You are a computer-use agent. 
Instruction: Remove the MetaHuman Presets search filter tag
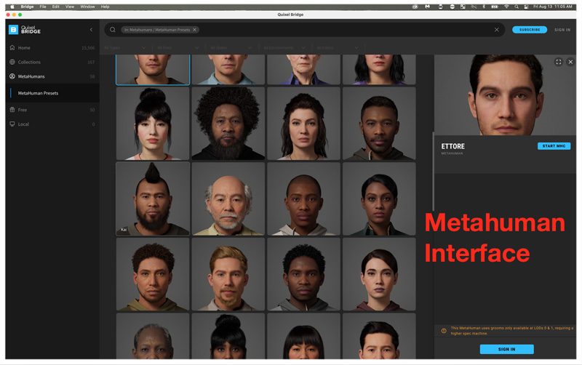194,30
